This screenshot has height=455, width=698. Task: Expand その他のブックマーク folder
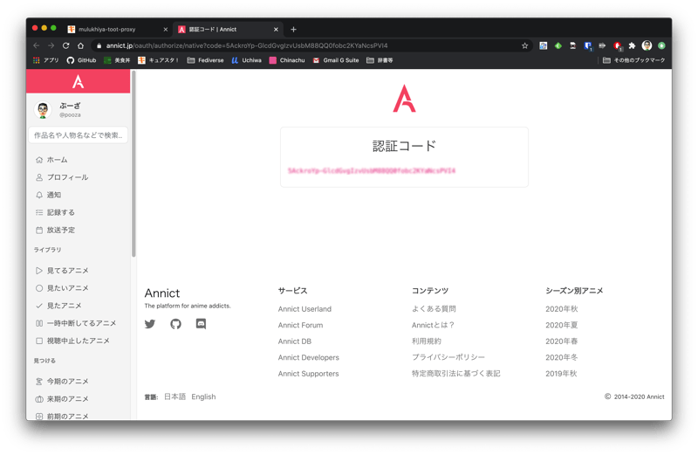(x=634, y=60)
